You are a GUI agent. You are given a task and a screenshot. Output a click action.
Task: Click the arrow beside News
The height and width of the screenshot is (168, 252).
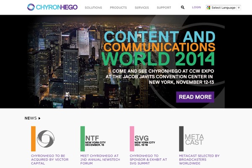point(39,118)
